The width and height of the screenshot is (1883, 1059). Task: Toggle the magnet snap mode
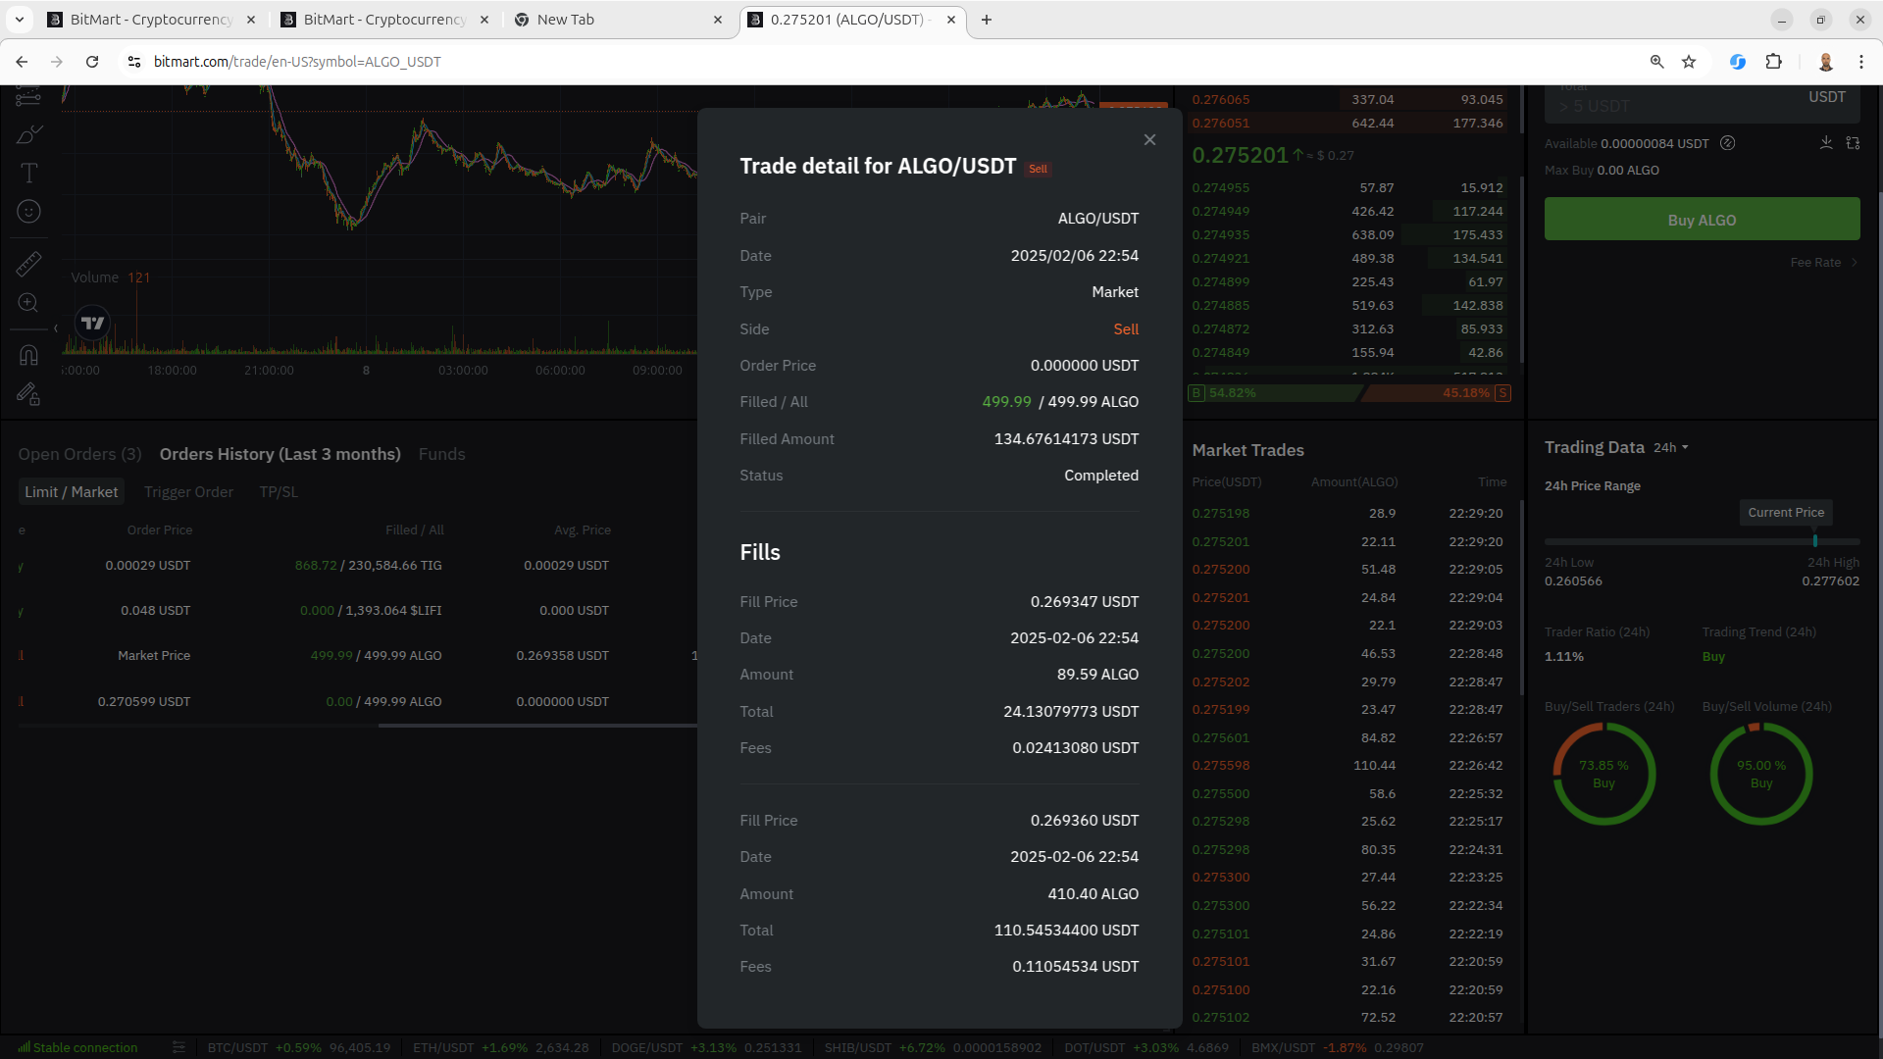pyautogui.click(x=28, y=355)
